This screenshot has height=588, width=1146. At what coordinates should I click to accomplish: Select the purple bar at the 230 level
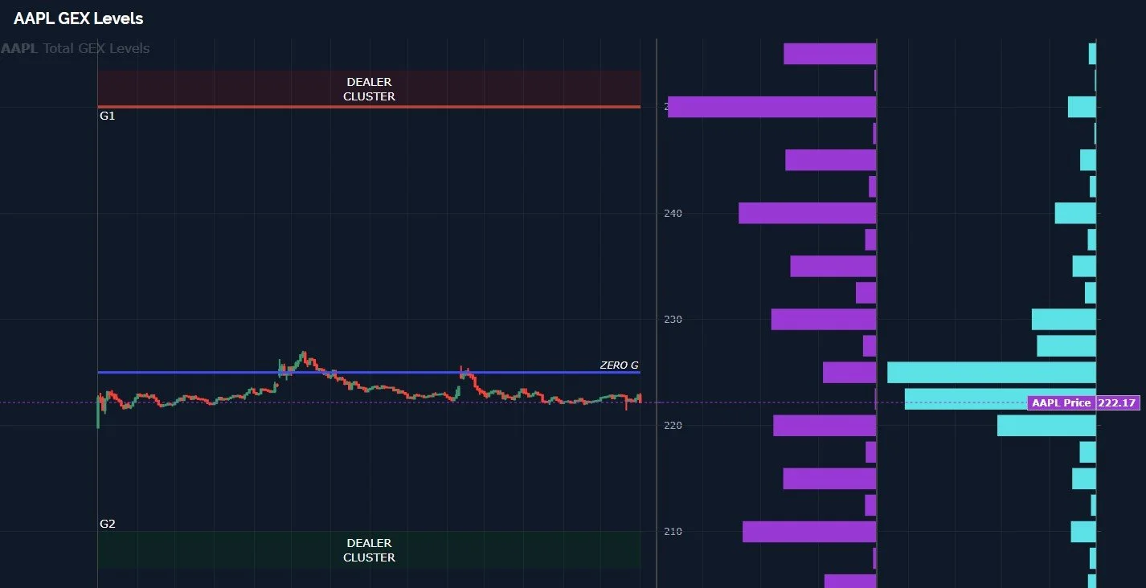[823, 320]
